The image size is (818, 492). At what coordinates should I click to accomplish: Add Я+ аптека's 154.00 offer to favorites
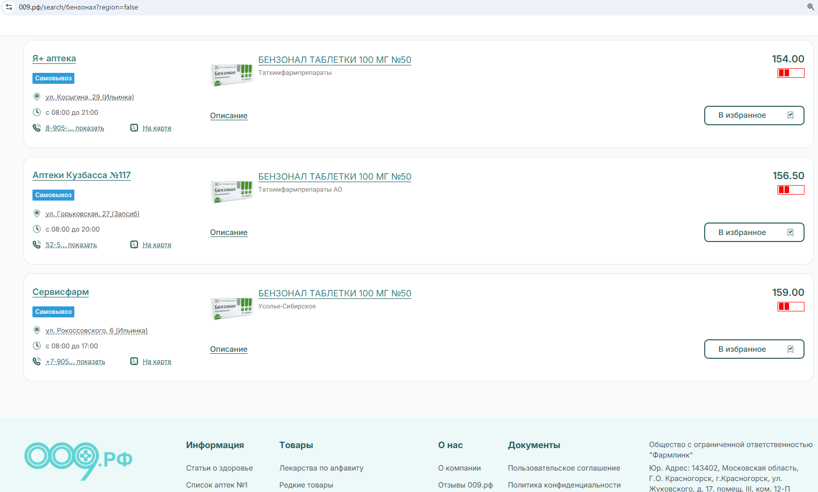pos(754,115)
